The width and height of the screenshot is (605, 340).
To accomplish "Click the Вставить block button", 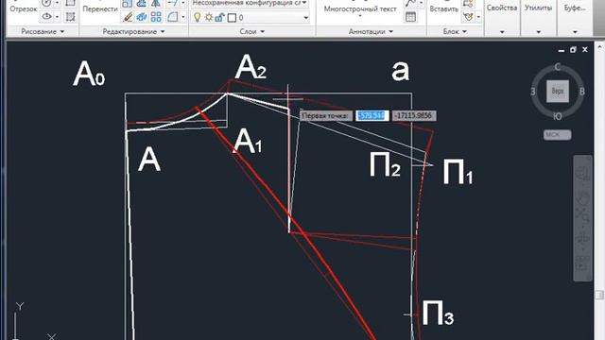I will pyautogui.click(x=443, y=8).
